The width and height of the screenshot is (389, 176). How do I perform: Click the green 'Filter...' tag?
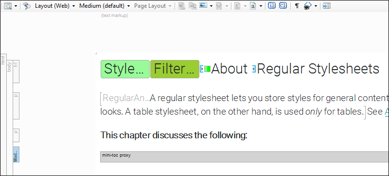pyautogui.click(x=175, y=69)
